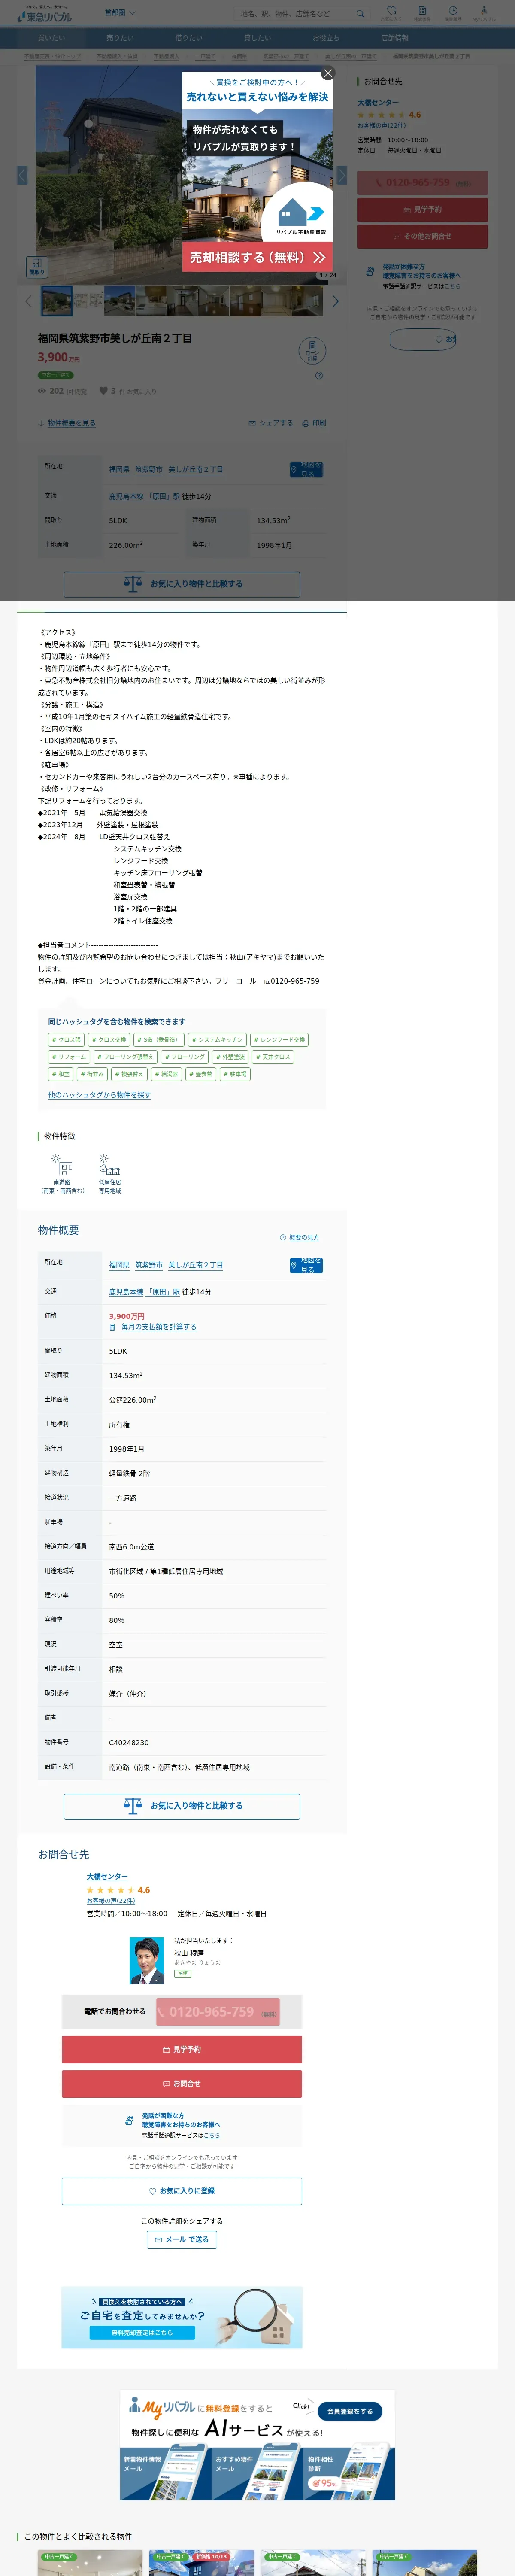Click メールで送る share button
Image resolution: width=515 pixels, height=2576 pixels.
coord(182,2240)
